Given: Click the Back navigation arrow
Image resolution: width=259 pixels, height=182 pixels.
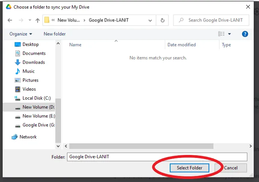Looking at the screenshot, I should coord(10,20).
